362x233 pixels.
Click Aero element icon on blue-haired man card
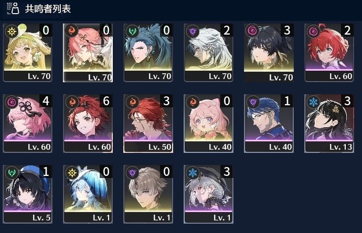click(x=132, y=31)
